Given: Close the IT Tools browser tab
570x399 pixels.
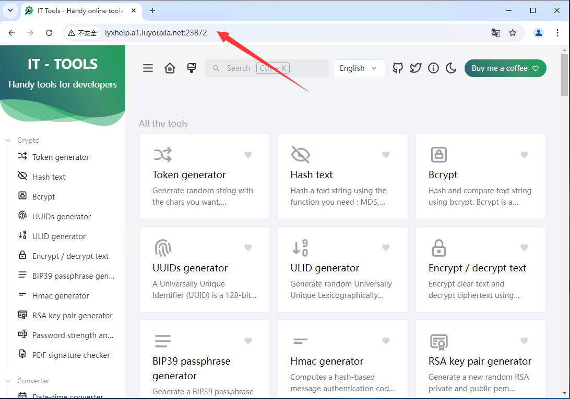Looking at the screenshot, I should click(134, 10).
